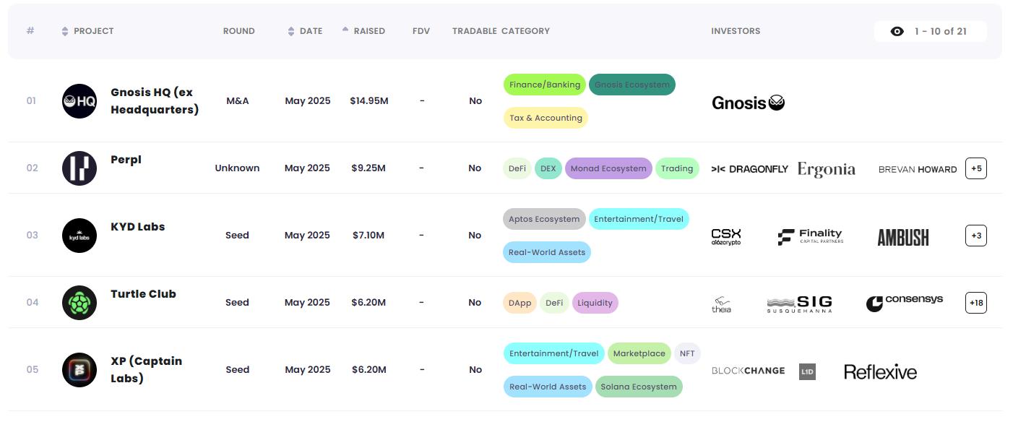Image resolution: width=1013 pixels, height=422 pixels.
Task: Open the SIG Susquehanna logo
Action: 799,304
